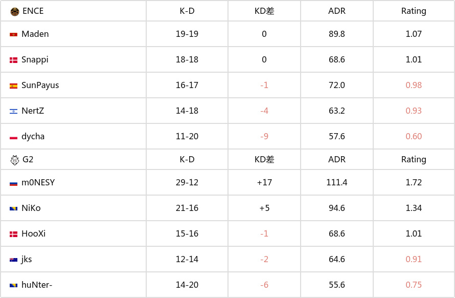Viewport: 455px width, 298px height.
Task: Click ENCE's Rating column header
Action: click(x=414, y=11)
